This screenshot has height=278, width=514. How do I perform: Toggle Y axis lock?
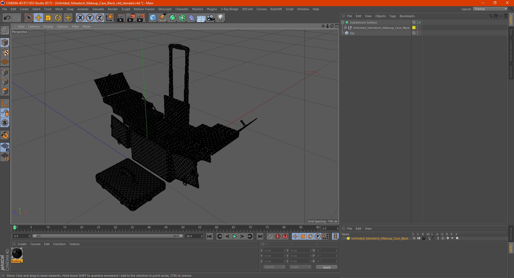click(x=90, y=18)
